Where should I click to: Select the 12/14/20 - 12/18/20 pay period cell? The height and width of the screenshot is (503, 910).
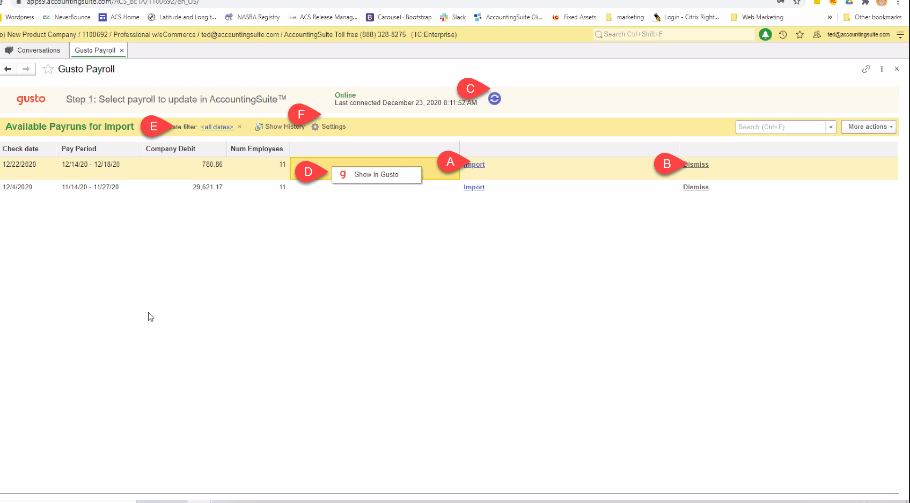[x=91, y=165]
